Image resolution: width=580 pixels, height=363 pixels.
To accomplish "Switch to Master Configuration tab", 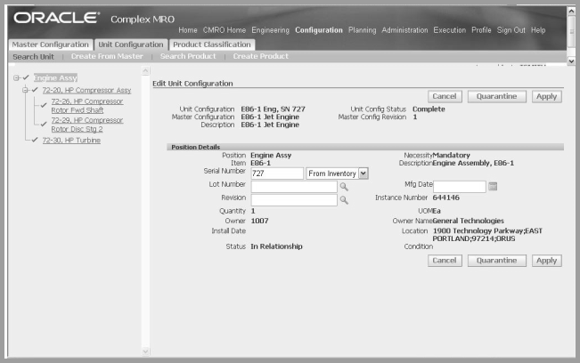I will (x=50, y=44).
